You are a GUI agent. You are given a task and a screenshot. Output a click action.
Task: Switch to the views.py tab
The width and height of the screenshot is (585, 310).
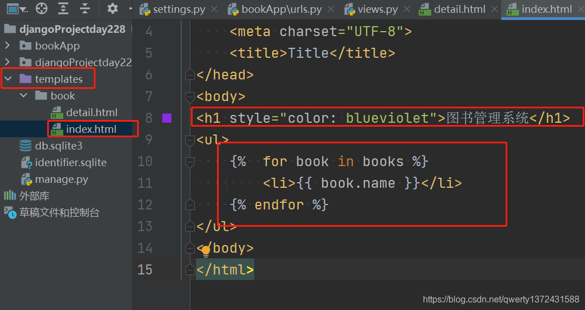pyautogui.click(x=377, y=9)
